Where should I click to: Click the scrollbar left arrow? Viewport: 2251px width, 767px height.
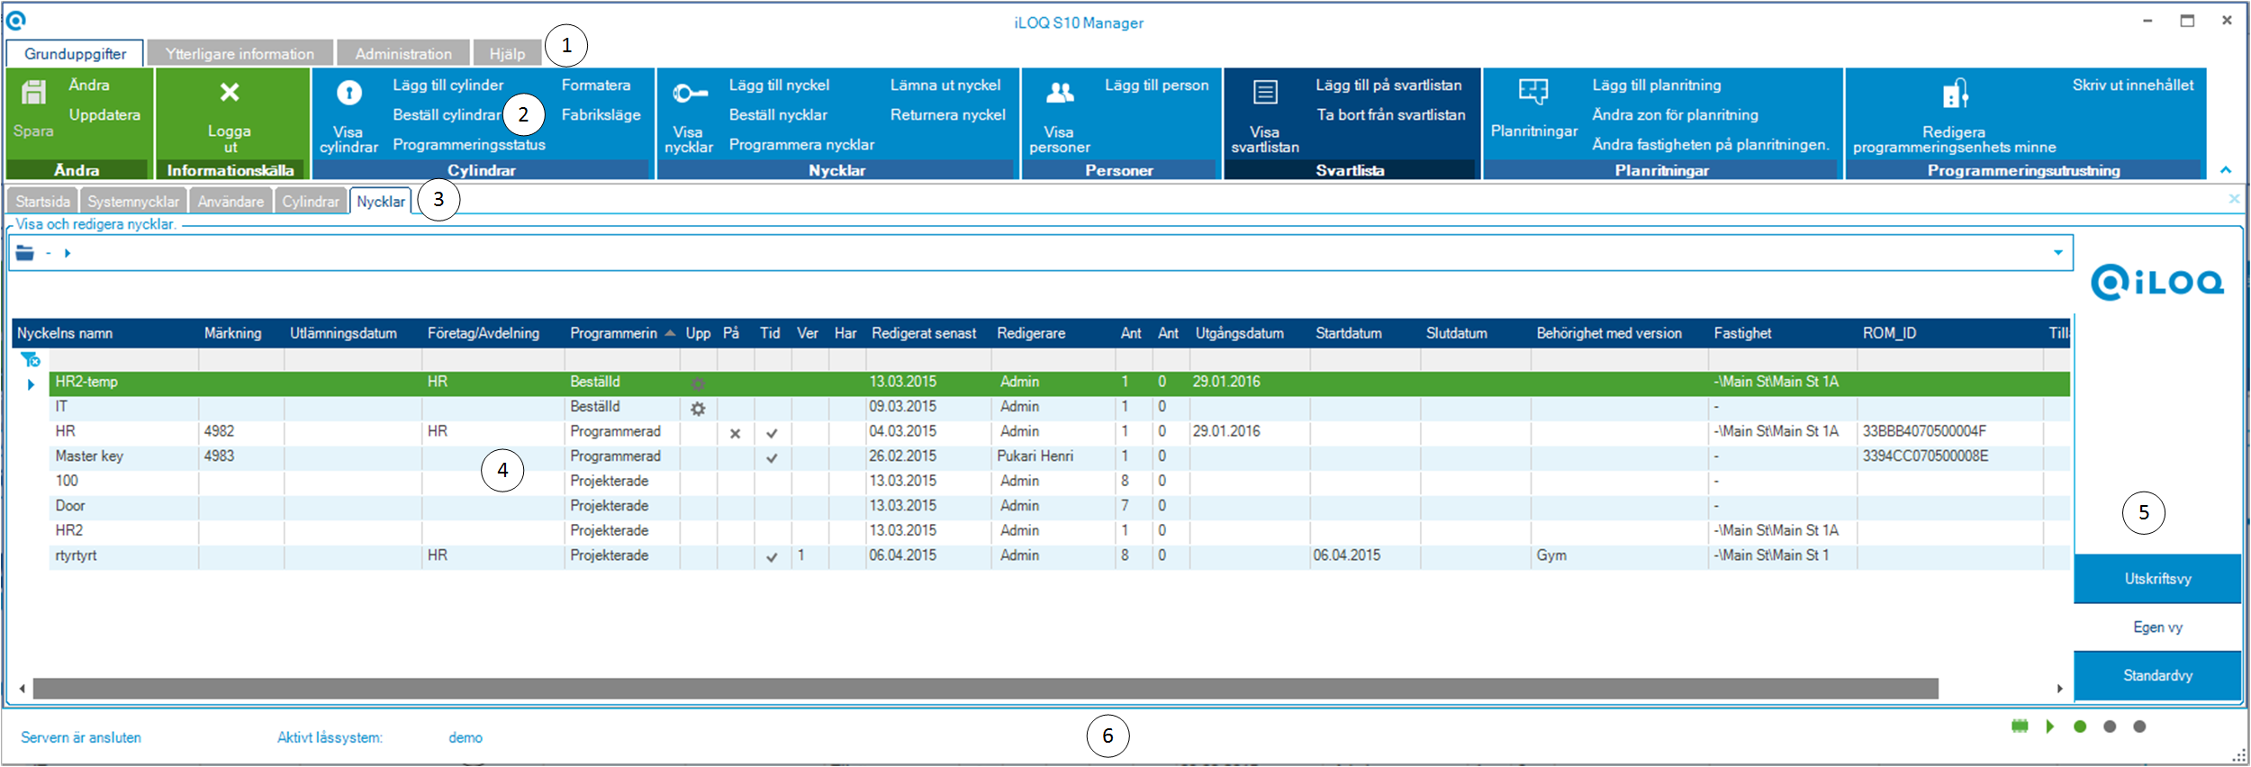[x=23, y=689]
